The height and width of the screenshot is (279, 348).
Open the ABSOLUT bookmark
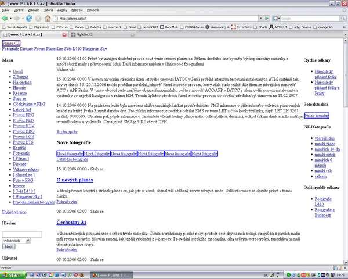click(278, 27)
